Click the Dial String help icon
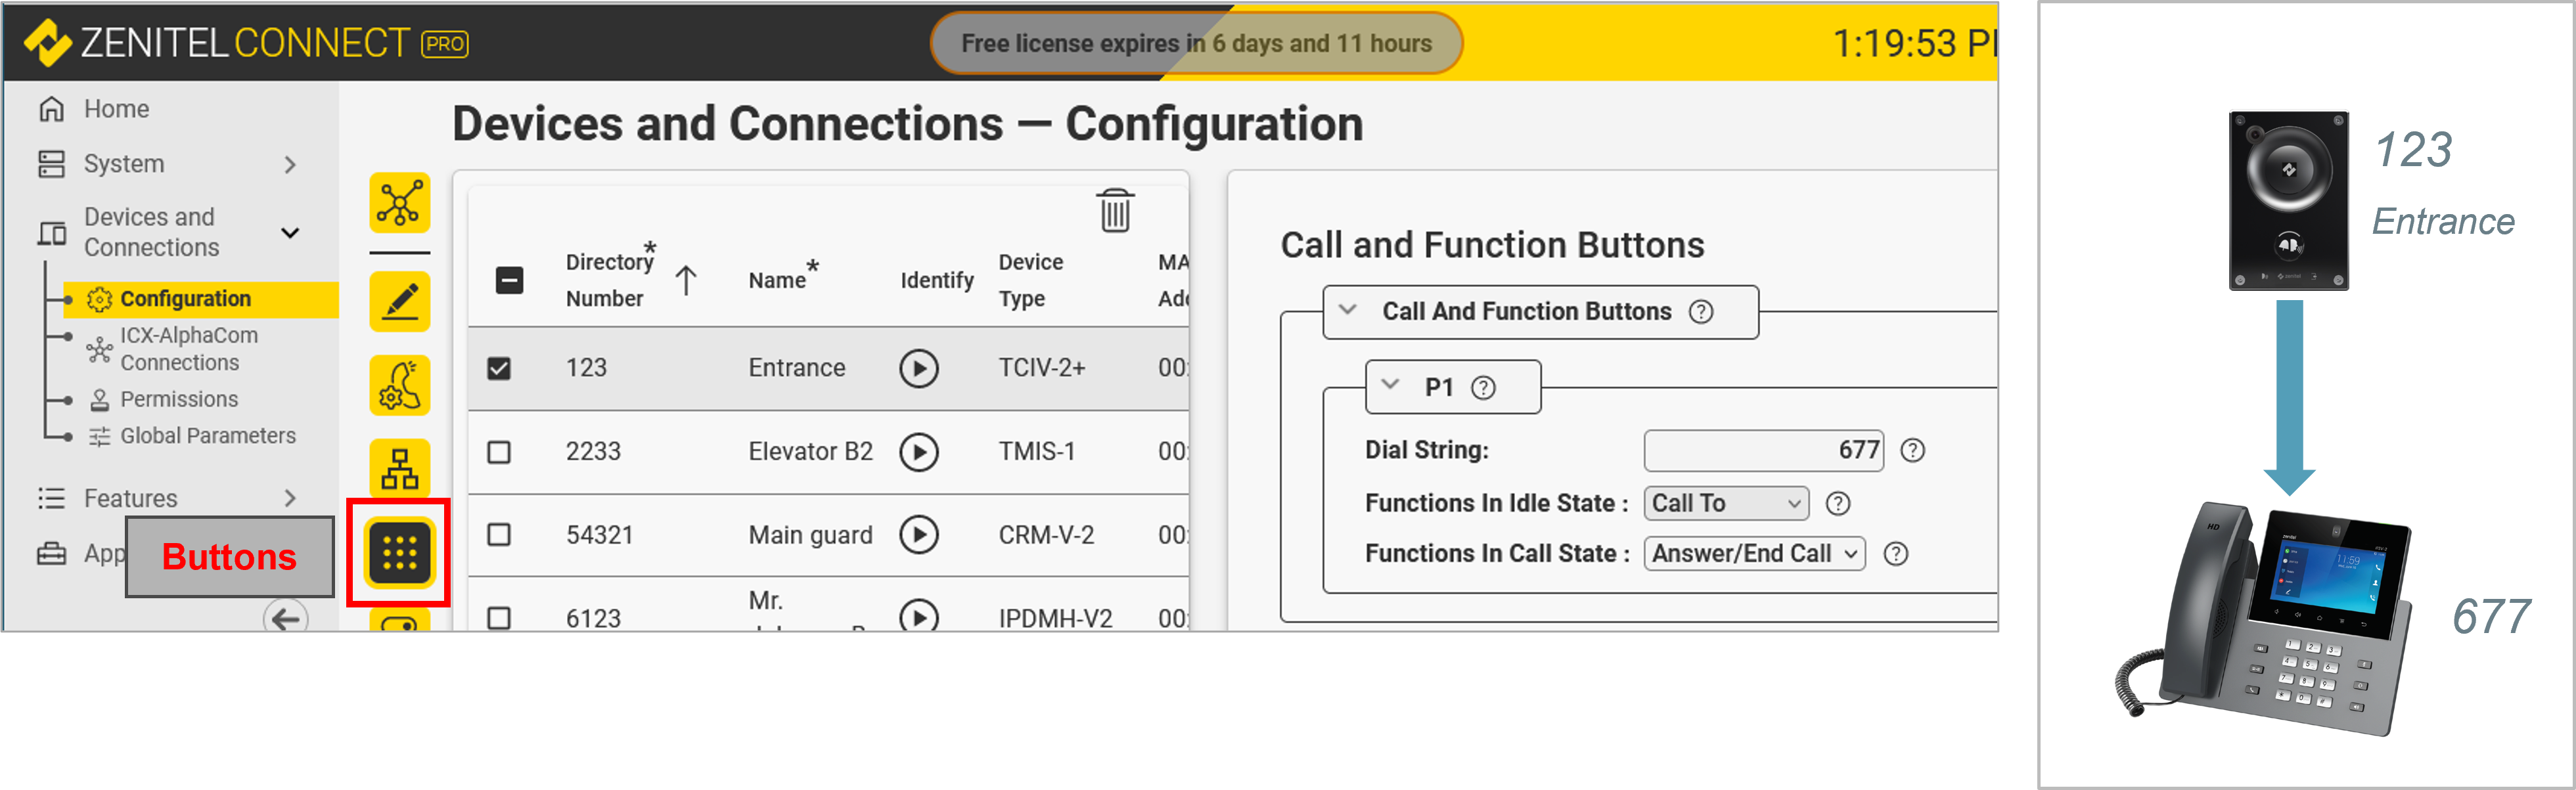The height and width of the screenshot is (790, 2576). [x=1911, y=450]
